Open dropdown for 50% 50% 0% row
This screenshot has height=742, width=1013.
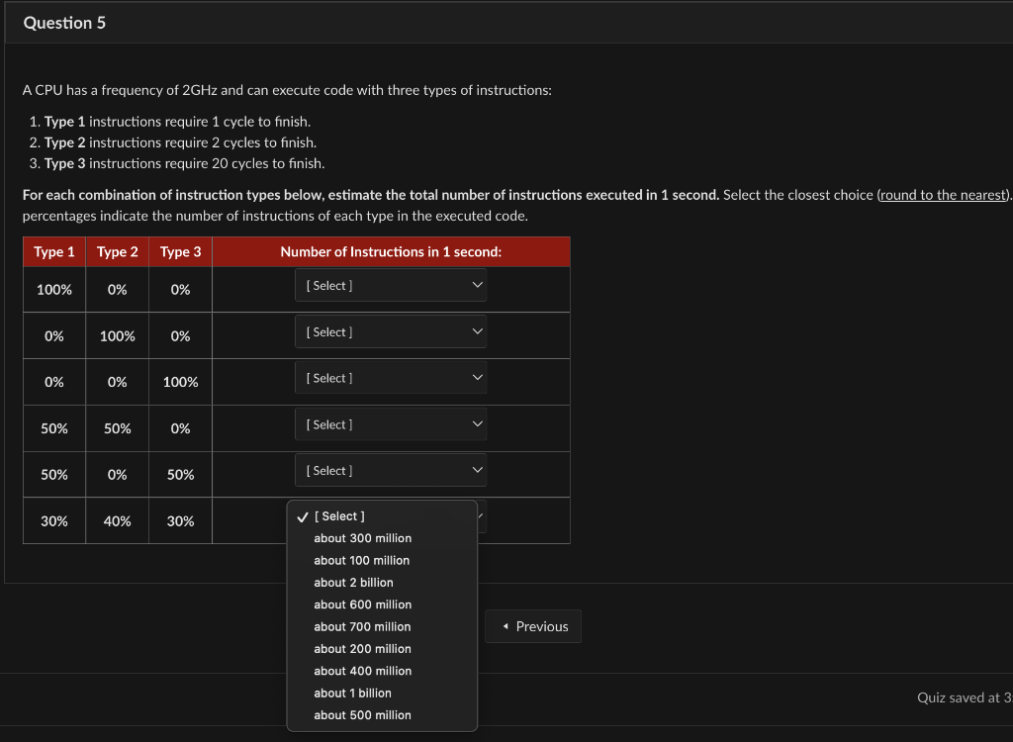(x=391, y=424)
